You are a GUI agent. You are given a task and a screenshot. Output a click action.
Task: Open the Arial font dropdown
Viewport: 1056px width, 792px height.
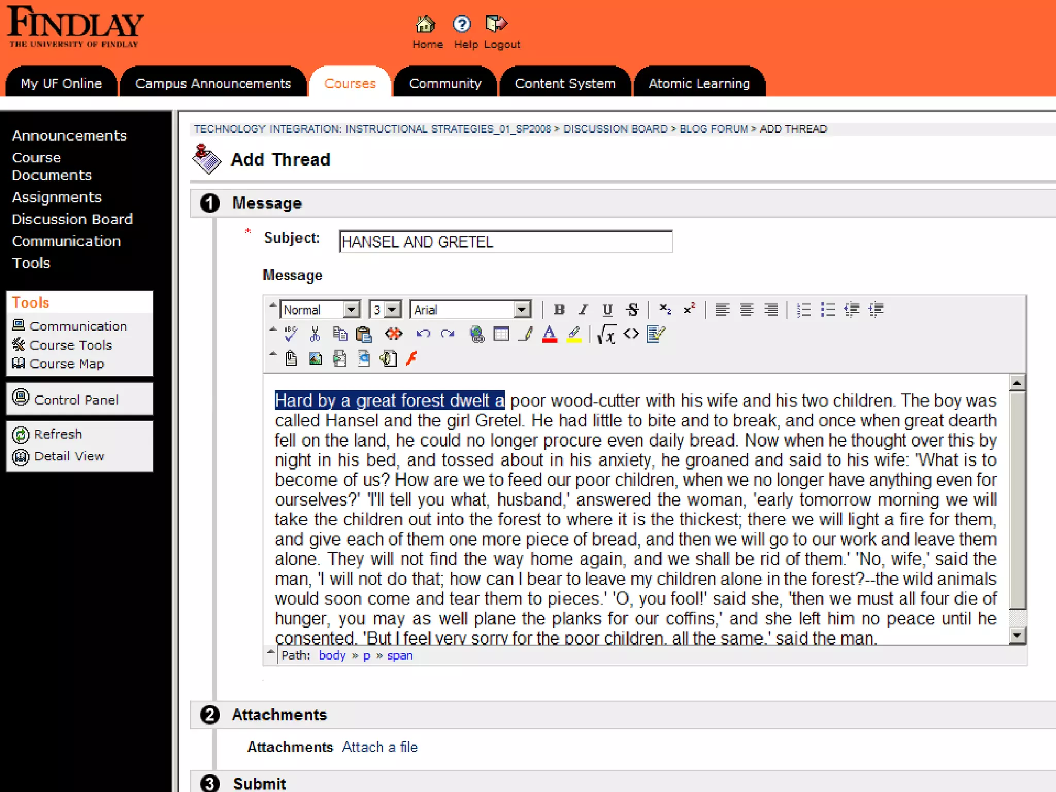point(522,309)
